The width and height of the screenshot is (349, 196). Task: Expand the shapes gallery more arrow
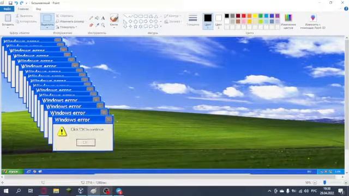pos(161,27)
